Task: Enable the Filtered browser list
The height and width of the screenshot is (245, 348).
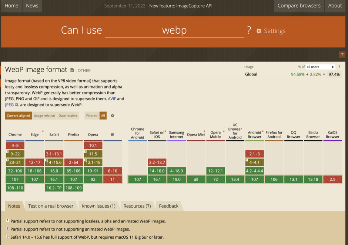Action: click(91, 115)
